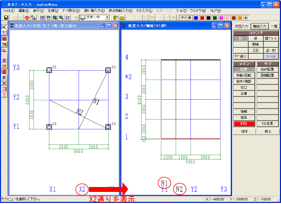Toggle the 配置 main mode button
281x204 pixels.
click(244, 69)
